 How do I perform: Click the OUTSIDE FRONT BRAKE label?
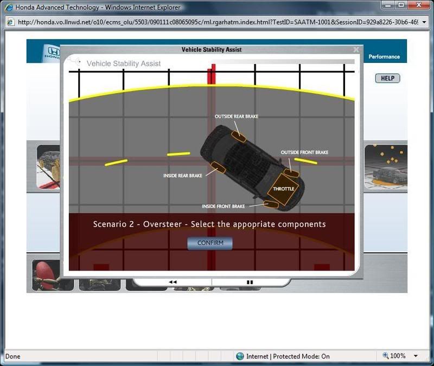[x=304, y=152]
